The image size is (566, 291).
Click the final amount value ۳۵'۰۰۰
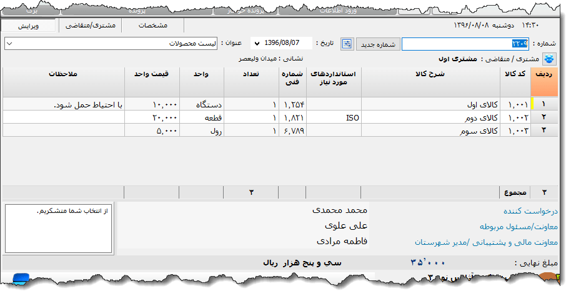[428, 263]
